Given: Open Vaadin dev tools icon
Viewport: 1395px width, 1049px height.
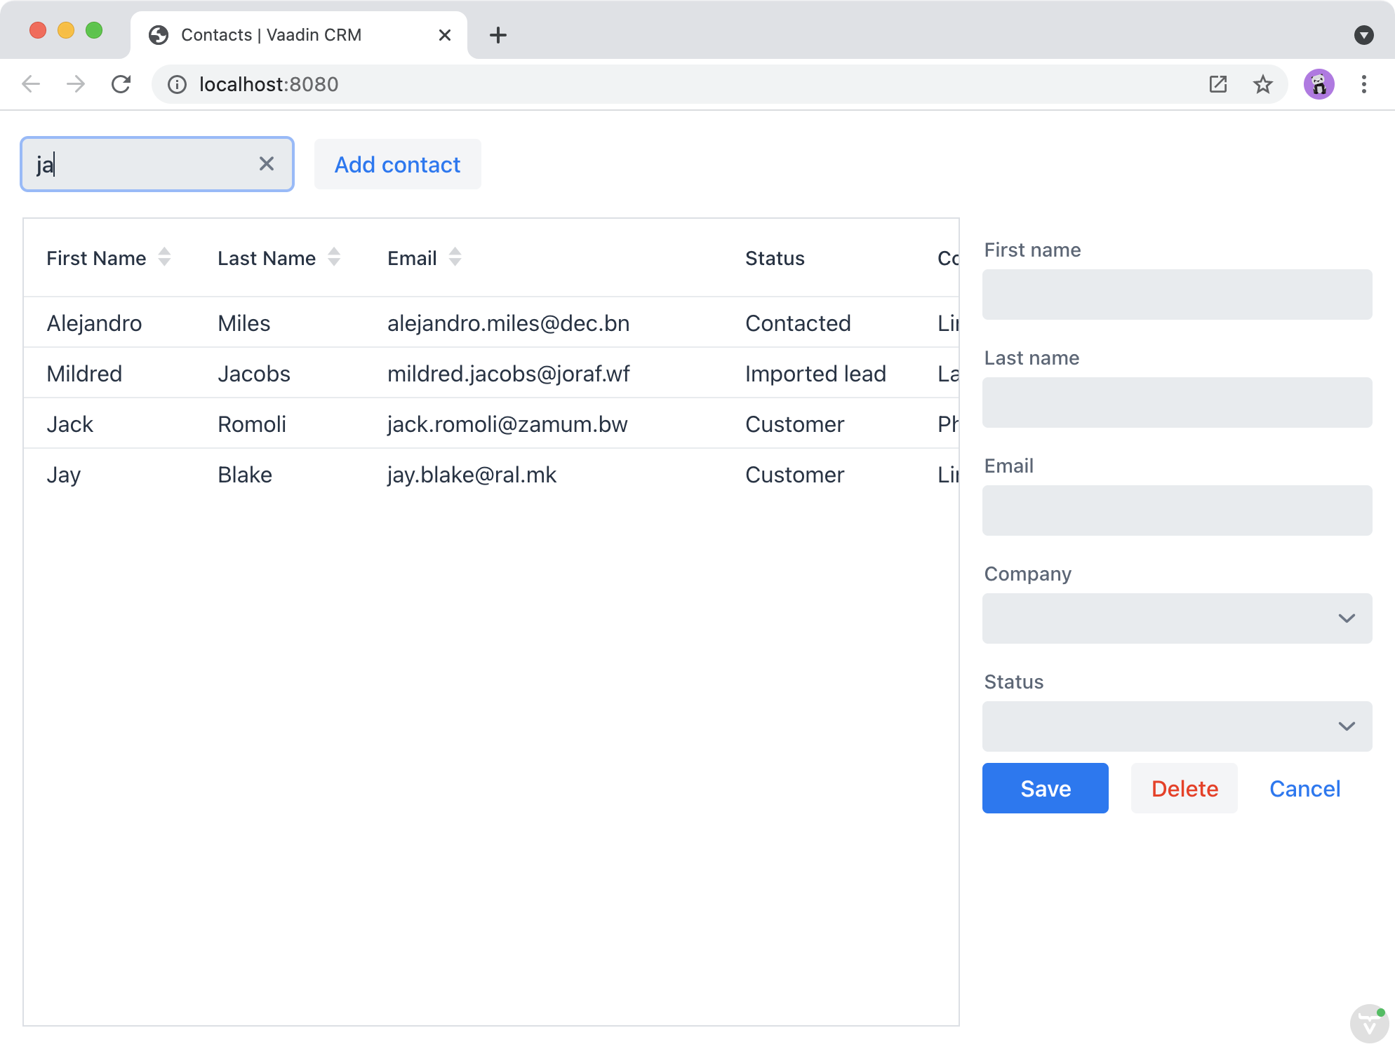Looking at the screenshot, I should point(1368,1022).
